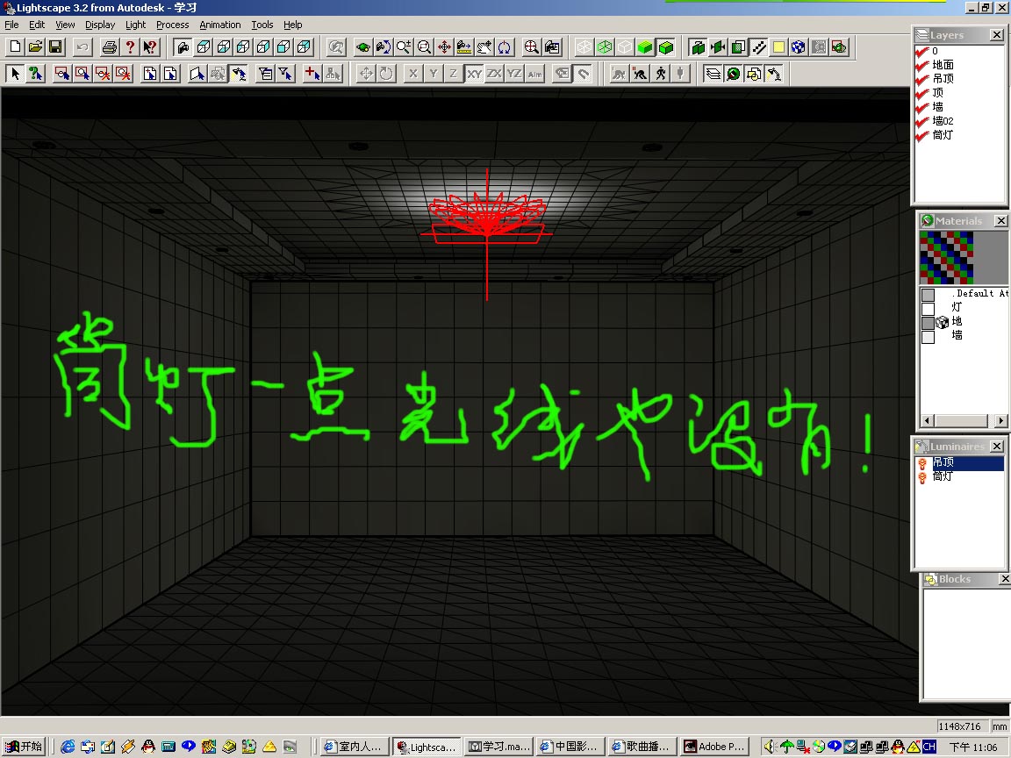1011x758 pixels.
Task: Click the Materials preview checker thumbnail
Action: pos(946,258)
